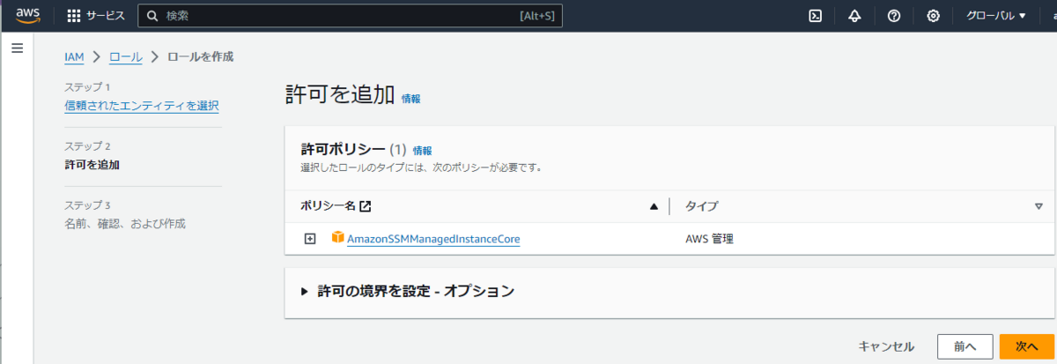Go to ロール breadcrumb link
The image size is (1057, 364).
[125, 56]
